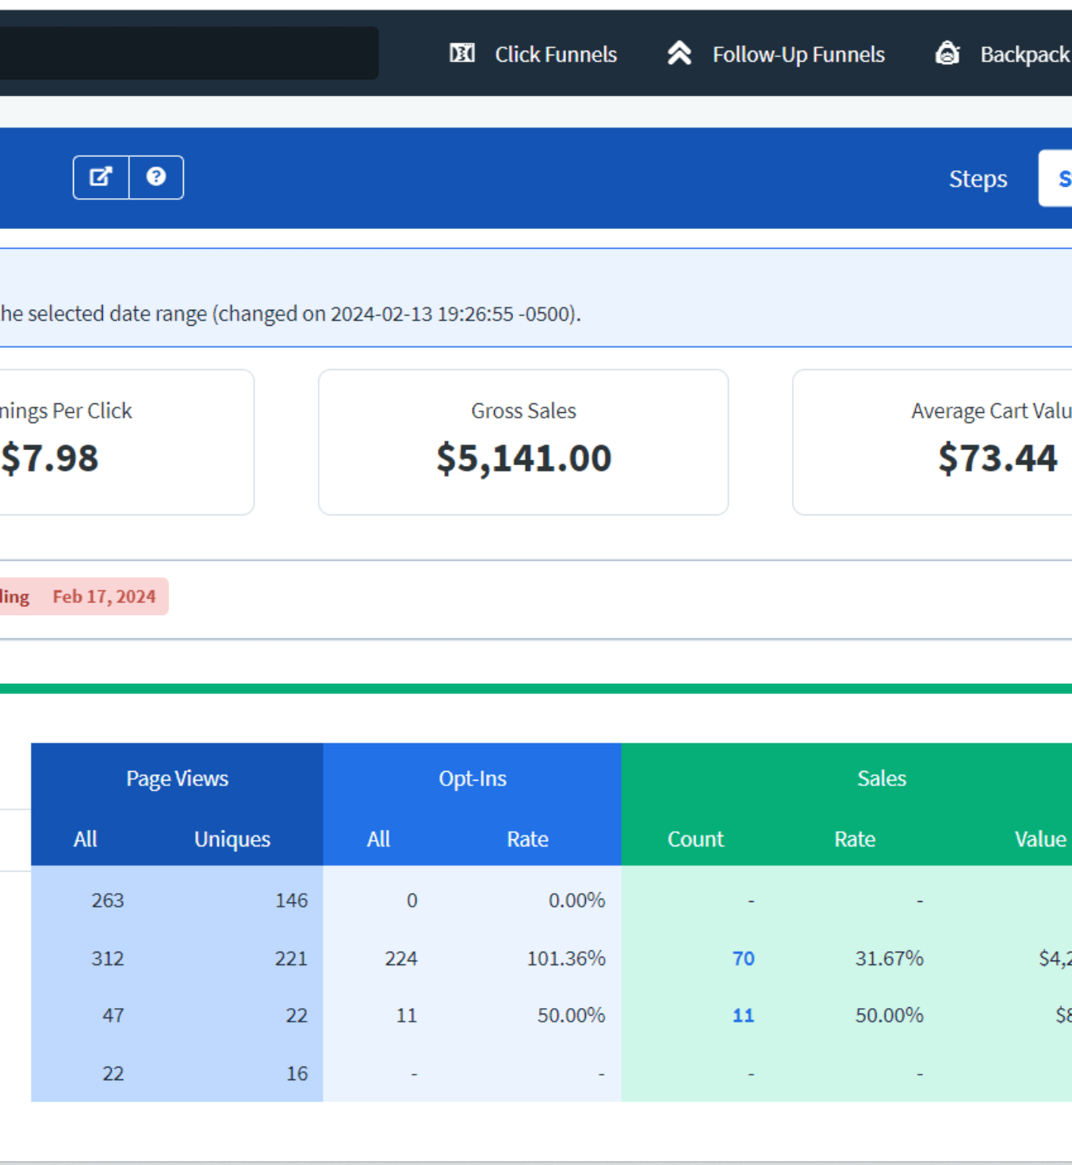Click the 146 uniques cell
The width and height of the screenshot is (1072, 1165).
291,900
